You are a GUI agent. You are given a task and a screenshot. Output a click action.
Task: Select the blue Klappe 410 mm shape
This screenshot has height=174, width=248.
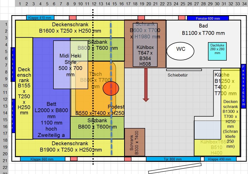click(40, 18)
